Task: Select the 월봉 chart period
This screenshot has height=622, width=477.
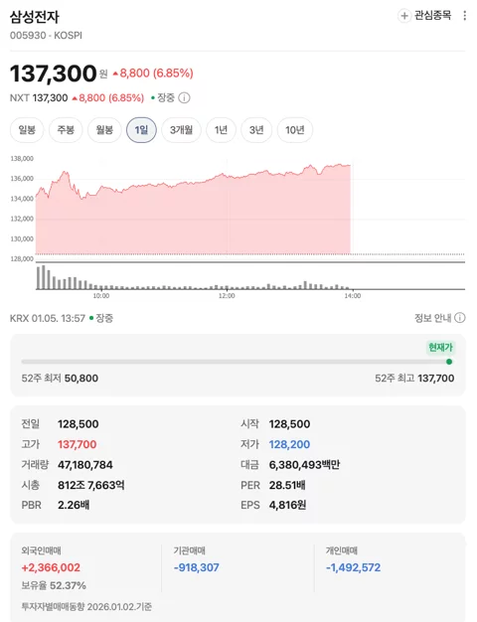Action: (x=104, y=130)
